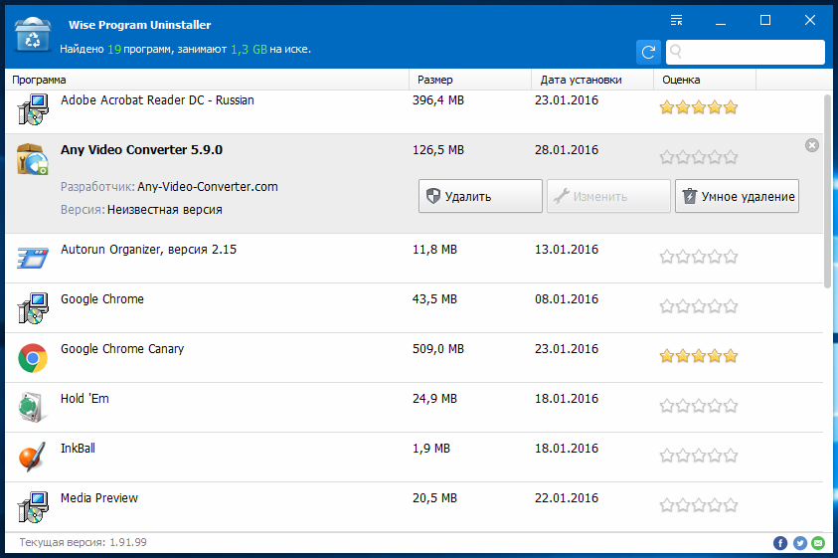Sort by Дата установки column header
This screenshot has width=838, height=558.
point(592,80)
